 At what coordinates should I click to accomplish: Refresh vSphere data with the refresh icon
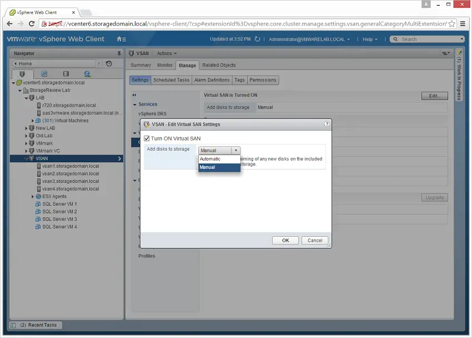[x=257, y=39]
